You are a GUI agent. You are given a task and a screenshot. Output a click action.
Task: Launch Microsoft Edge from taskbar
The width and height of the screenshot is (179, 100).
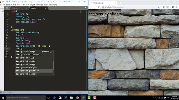click(x=54, y=97)
